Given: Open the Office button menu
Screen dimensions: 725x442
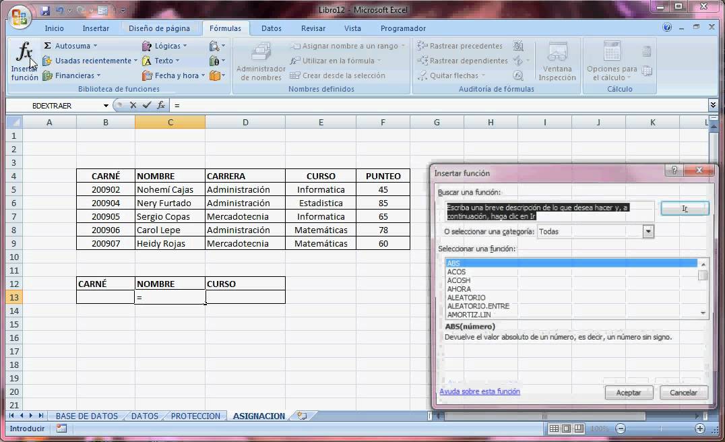Looking at the screenshot, I should pos(20,17).
